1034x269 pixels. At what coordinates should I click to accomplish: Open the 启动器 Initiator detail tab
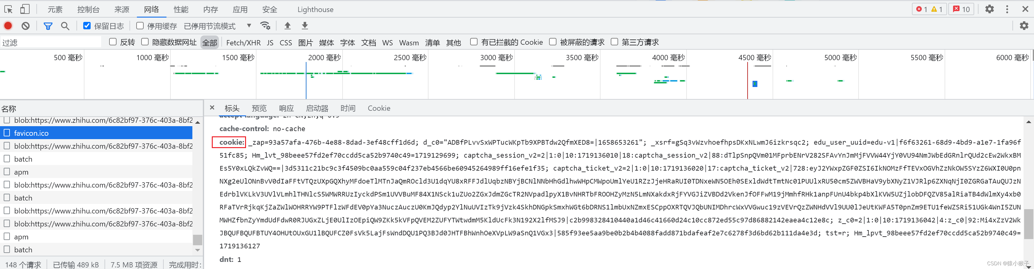(x=317, y=108)
